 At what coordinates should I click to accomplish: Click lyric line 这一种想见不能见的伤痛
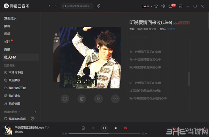point(145,83)
